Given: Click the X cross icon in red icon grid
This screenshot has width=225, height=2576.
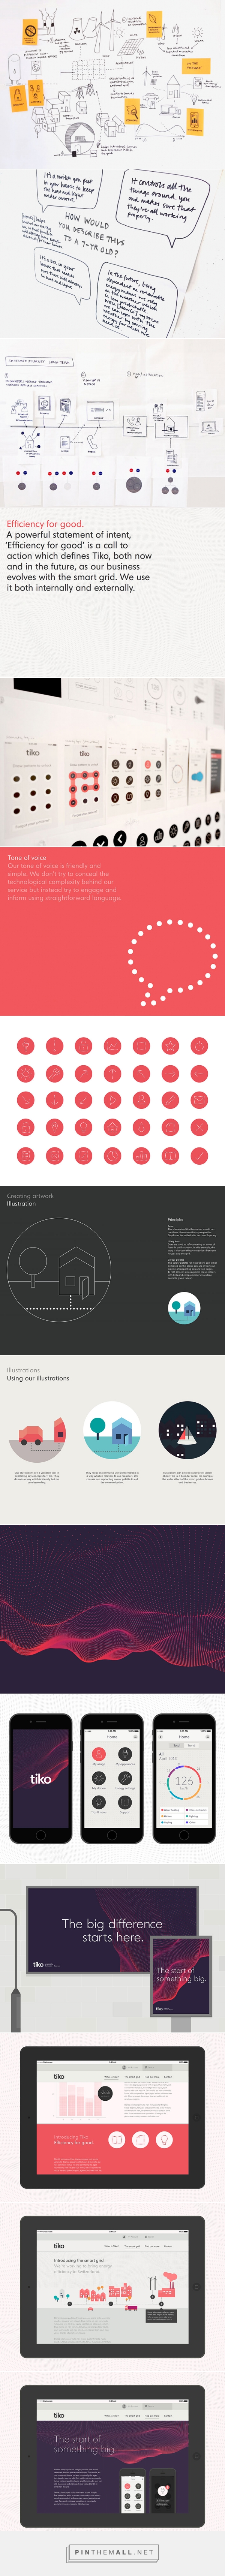Looking at the screenshot, I should (x=199, y=1126).
